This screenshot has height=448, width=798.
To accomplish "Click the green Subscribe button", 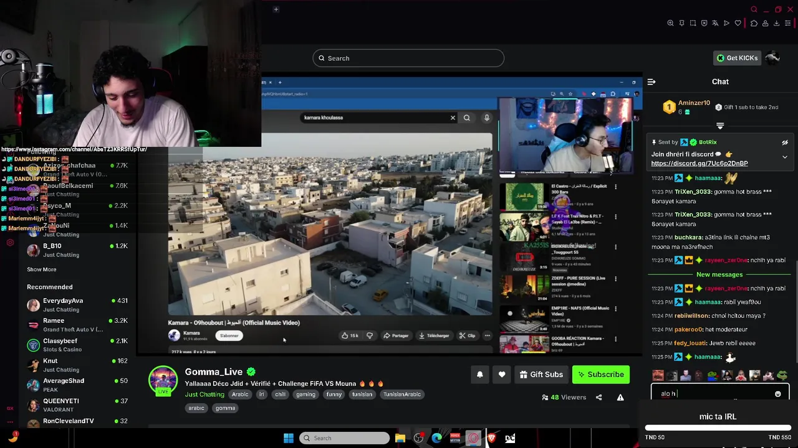I will click(x=601, y=375).
